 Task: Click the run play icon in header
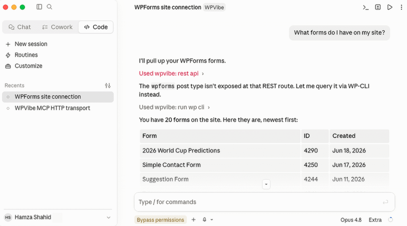click(x=390, y=7)
